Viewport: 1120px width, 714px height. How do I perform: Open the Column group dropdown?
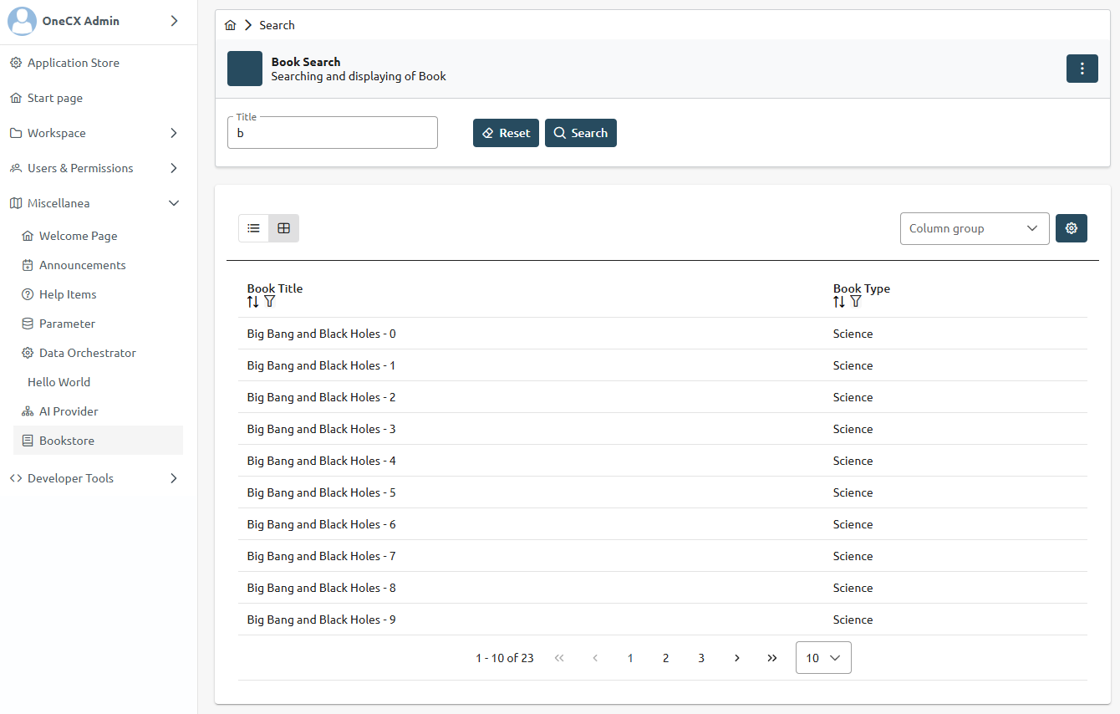975,228
